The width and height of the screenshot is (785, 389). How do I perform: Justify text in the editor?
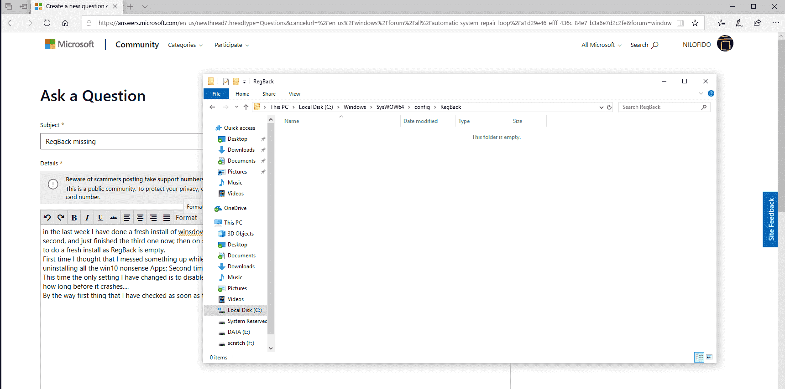point(167,218)
